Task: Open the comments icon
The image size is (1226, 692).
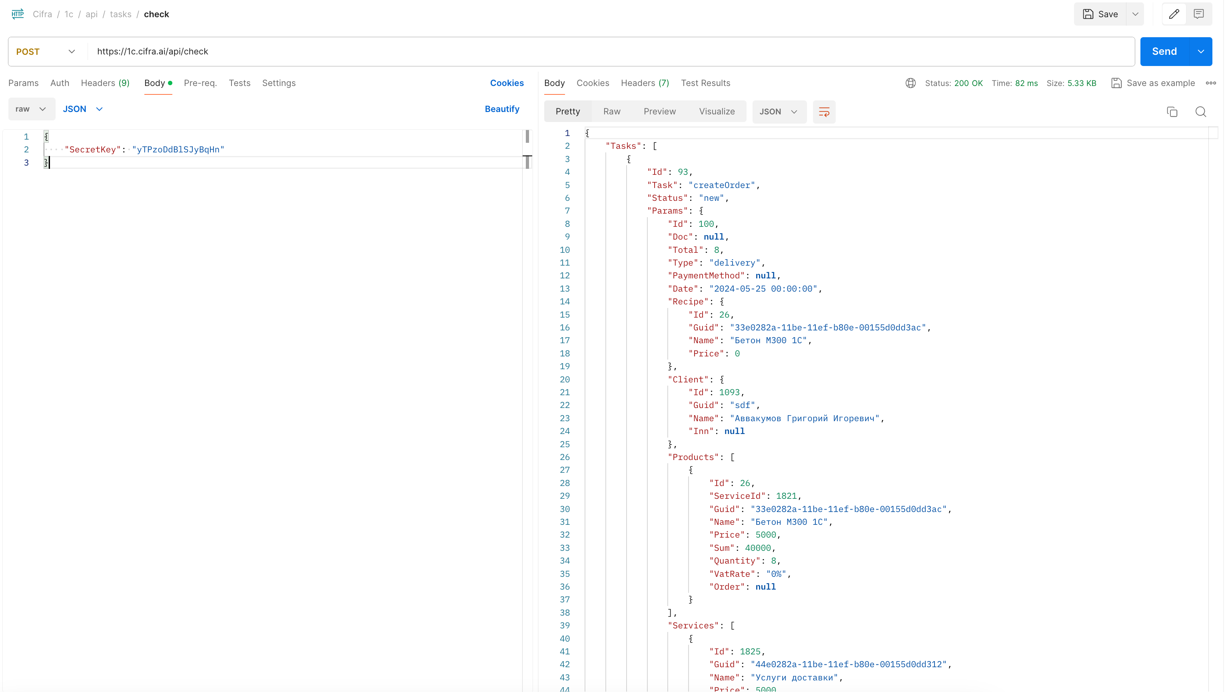Action: pyautogui.click(x=1198, y=14)
